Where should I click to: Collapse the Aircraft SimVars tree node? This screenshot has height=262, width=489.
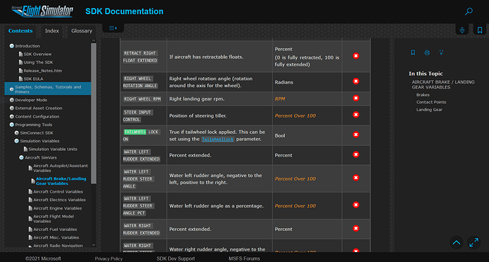[21, 158]
